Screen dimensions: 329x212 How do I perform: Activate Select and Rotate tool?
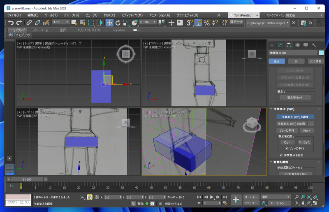[118, 23]
